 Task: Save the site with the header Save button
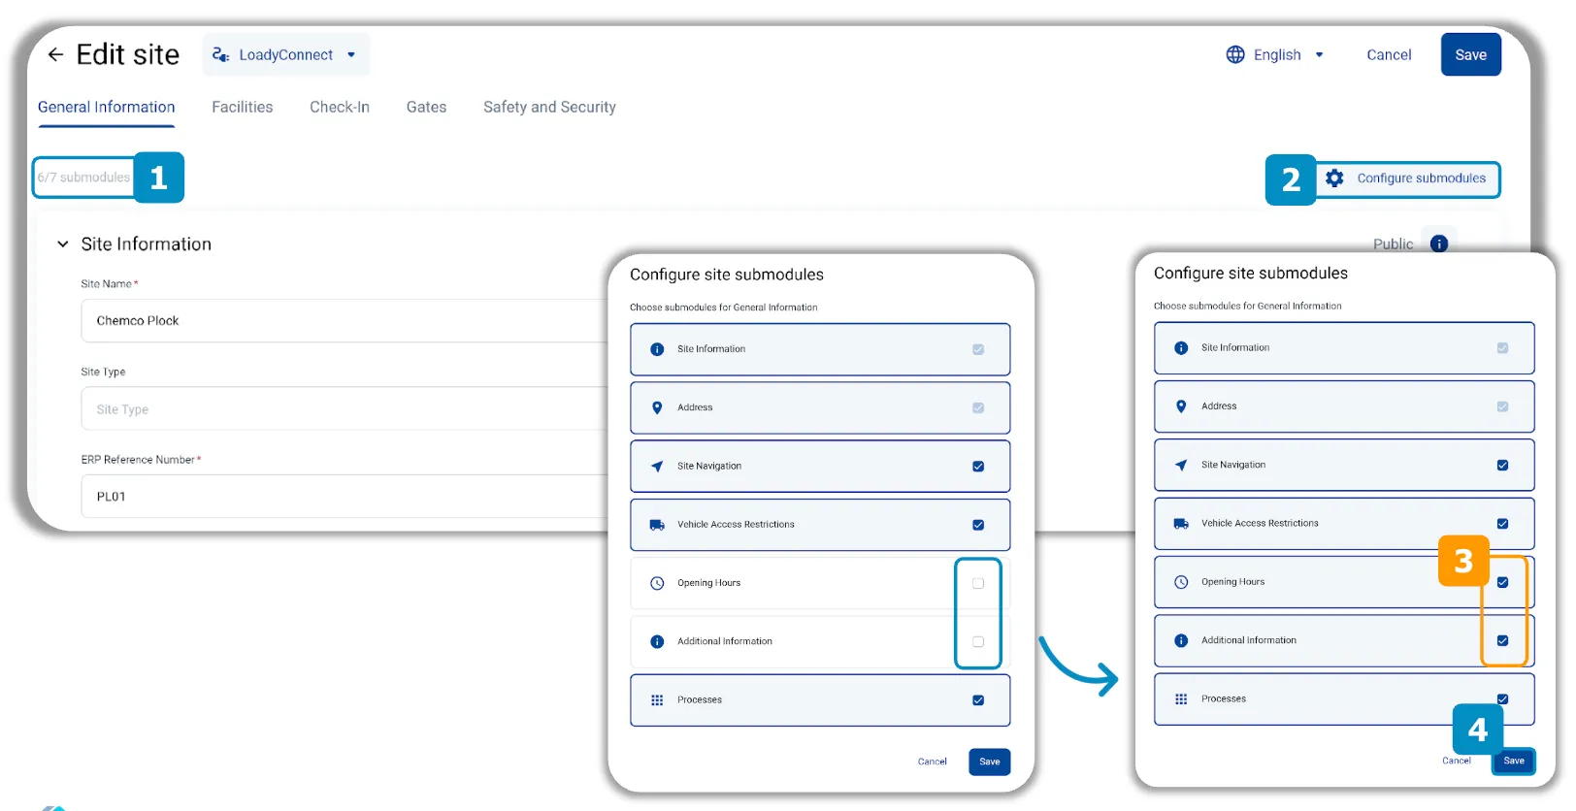coord(1470,55)
